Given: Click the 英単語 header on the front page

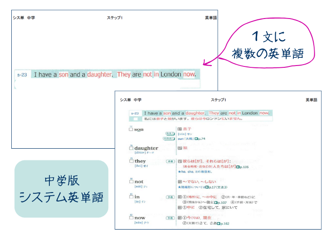Looking at the screenshot, I should click(211, 18).
